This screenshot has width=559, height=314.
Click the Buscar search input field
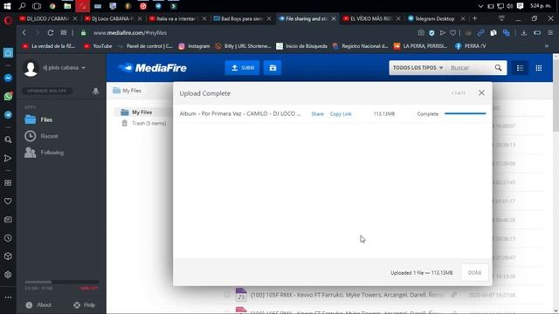click(x=470, y=68)
